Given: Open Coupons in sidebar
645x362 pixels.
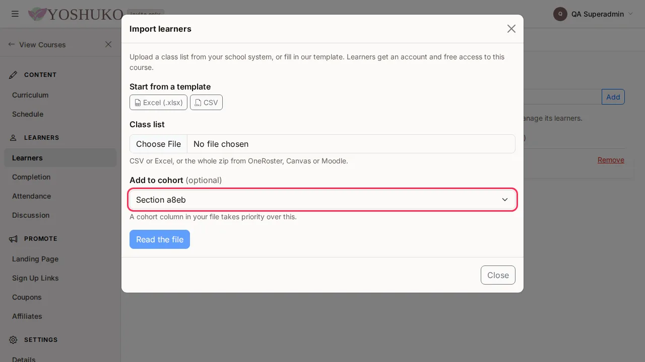Looking at the screenshot, I should 27,297.
